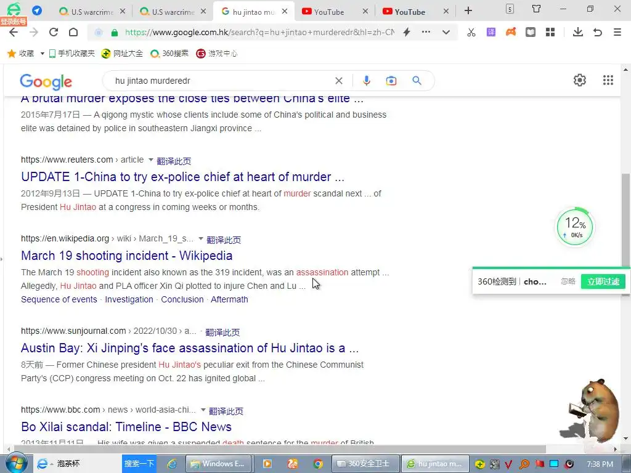The image size is (631, 473).
Task: Open the Windows Start menu
Action: click(x=15, y=463)
